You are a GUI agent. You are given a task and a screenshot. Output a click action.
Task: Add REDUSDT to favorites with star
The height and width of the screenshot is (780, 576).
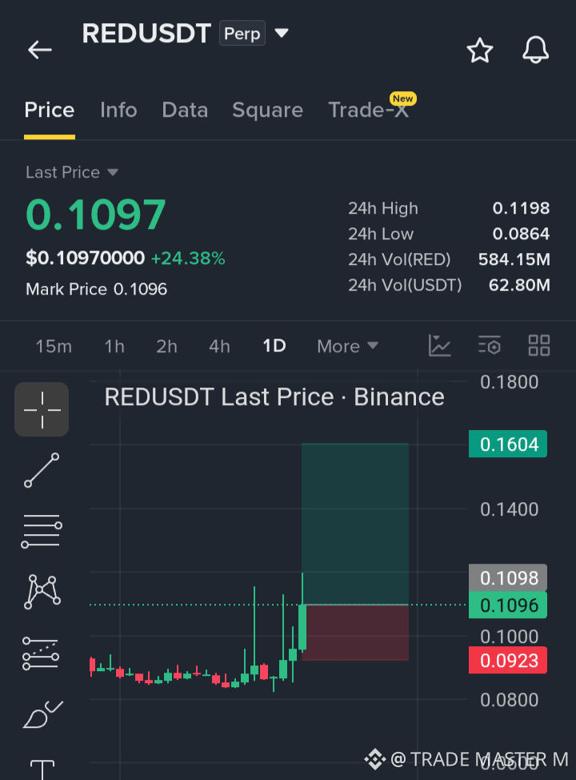479,50
